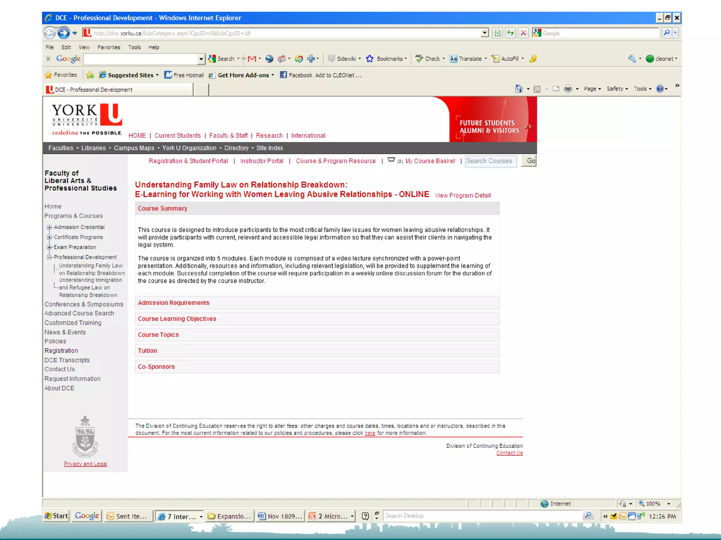
Task: Click the Stop loading red X icon
Action: 523,33
